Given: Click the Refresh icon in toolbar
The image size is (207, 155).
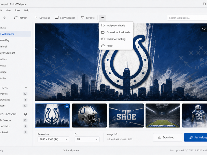Looking at the screenshot, I should click(16, 18).
